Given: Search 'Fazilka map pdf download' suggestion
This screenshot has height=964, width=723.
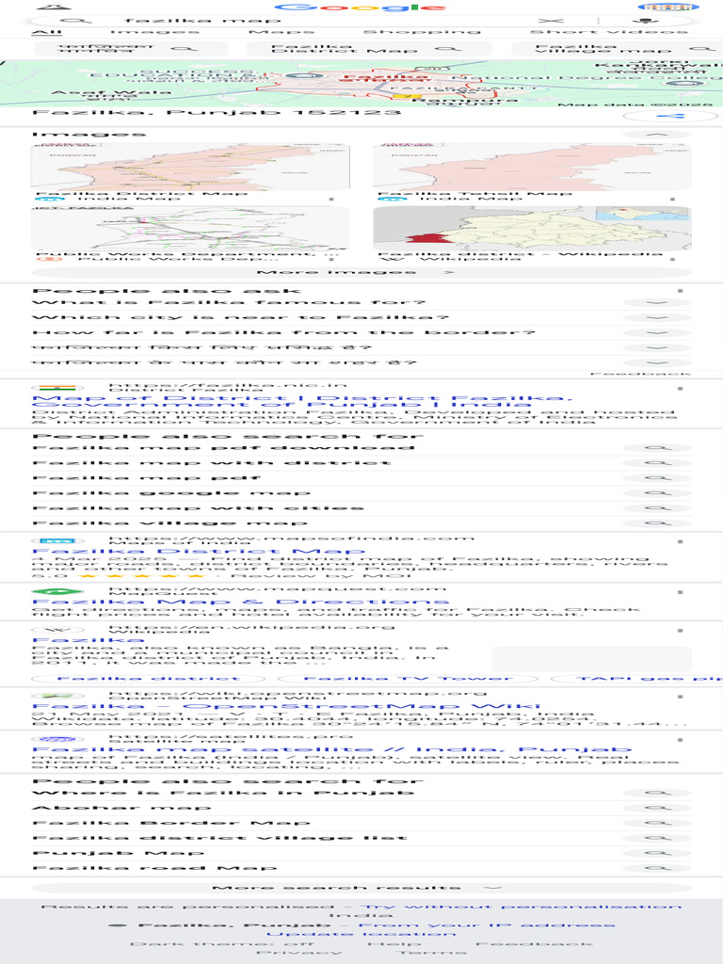Looking at the screenshot, I should coord(361,447).
